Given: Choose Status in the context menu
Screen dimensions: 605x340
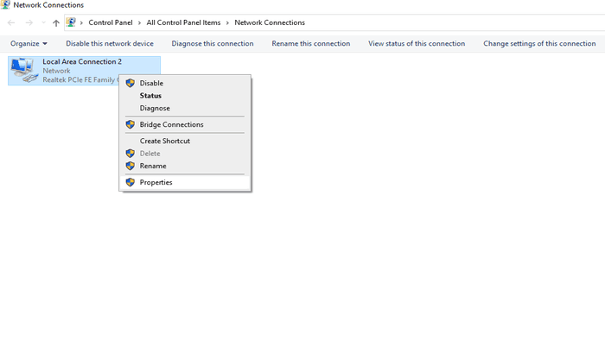Looking at the screenshot, I should pyautogui.click(x=185, y=96).
